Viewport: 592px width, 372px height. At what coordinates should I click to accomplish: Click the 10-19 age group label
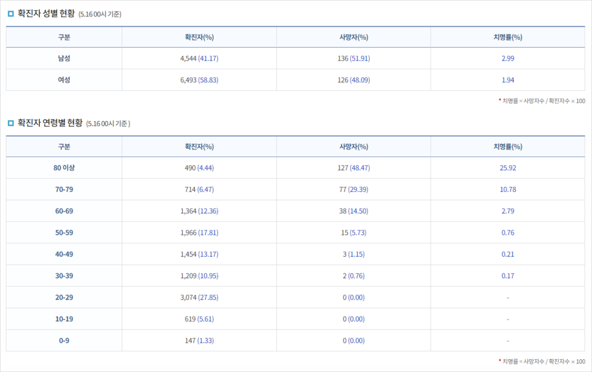click(x=64, y=319)
